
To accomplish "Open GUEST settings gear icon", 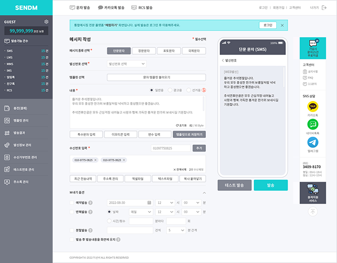I will point(46,22).
